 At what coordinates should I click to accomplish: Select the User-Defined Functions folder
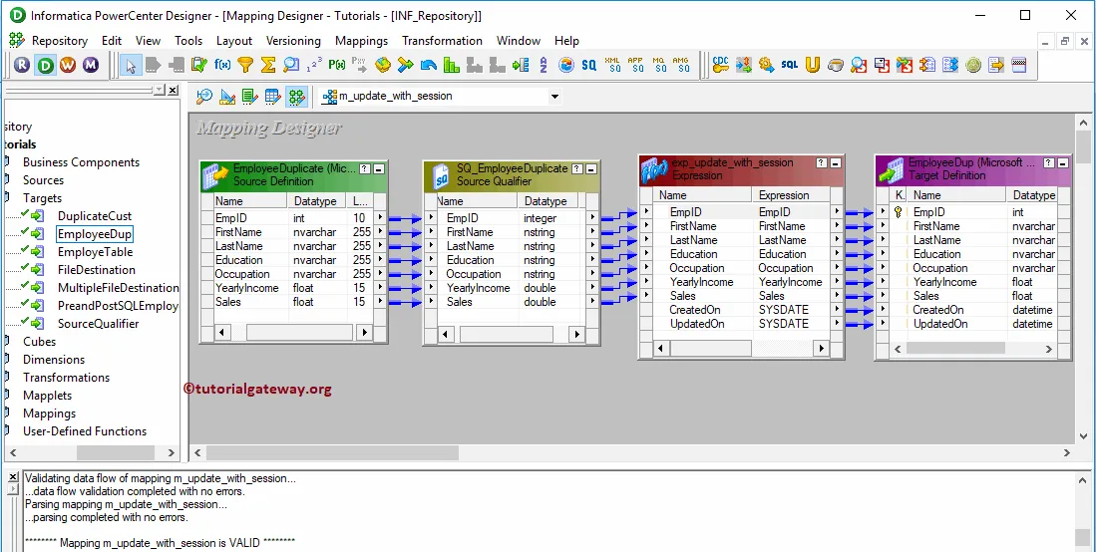85,431
